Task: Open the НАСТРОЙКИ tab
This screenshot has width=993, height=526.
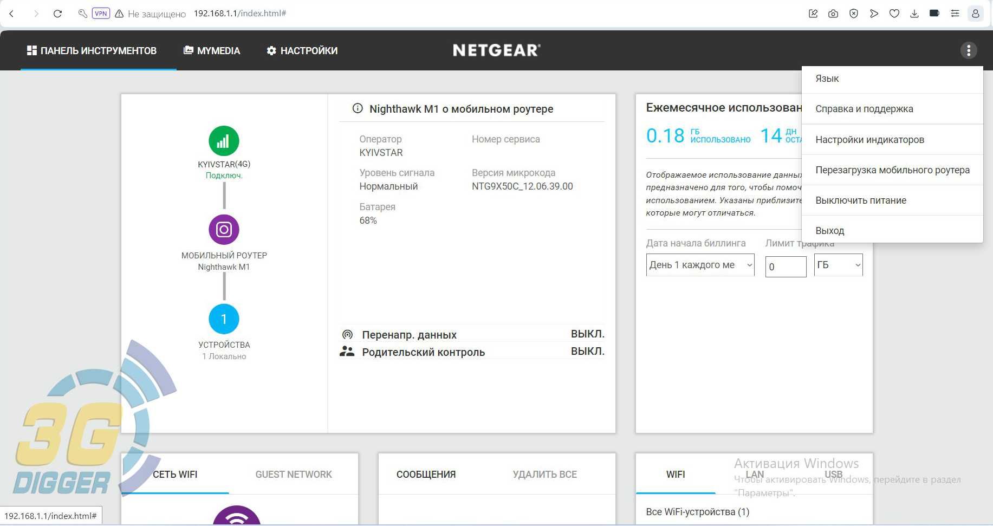Action: (302, 50)
